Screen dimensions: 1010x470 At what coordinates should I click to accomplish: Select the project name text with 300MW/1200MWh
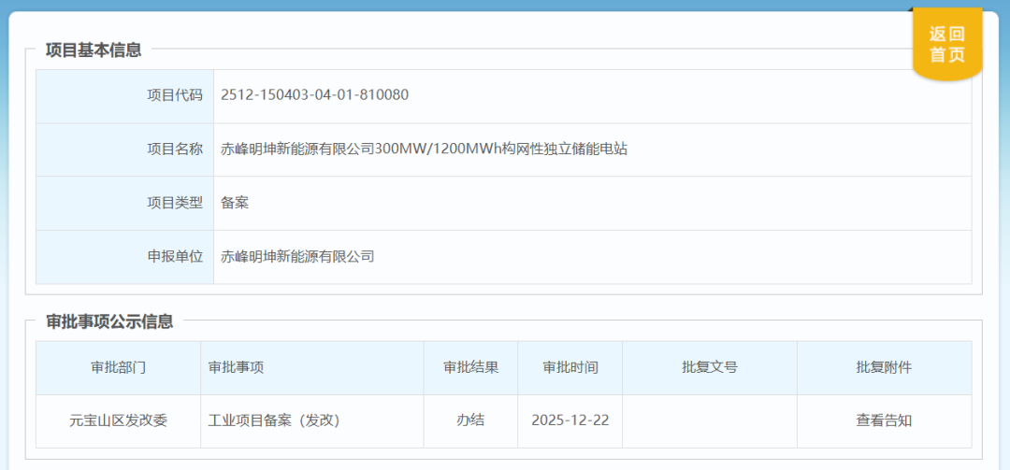coord(424,149)
